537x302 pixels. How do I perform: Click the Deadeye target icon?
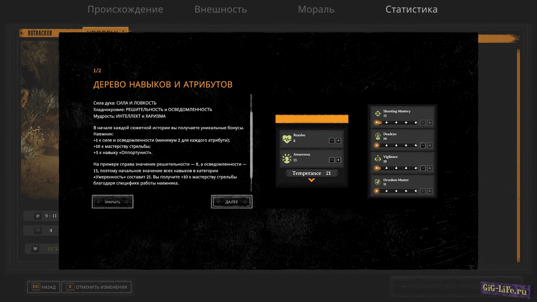tap(378, 136)
